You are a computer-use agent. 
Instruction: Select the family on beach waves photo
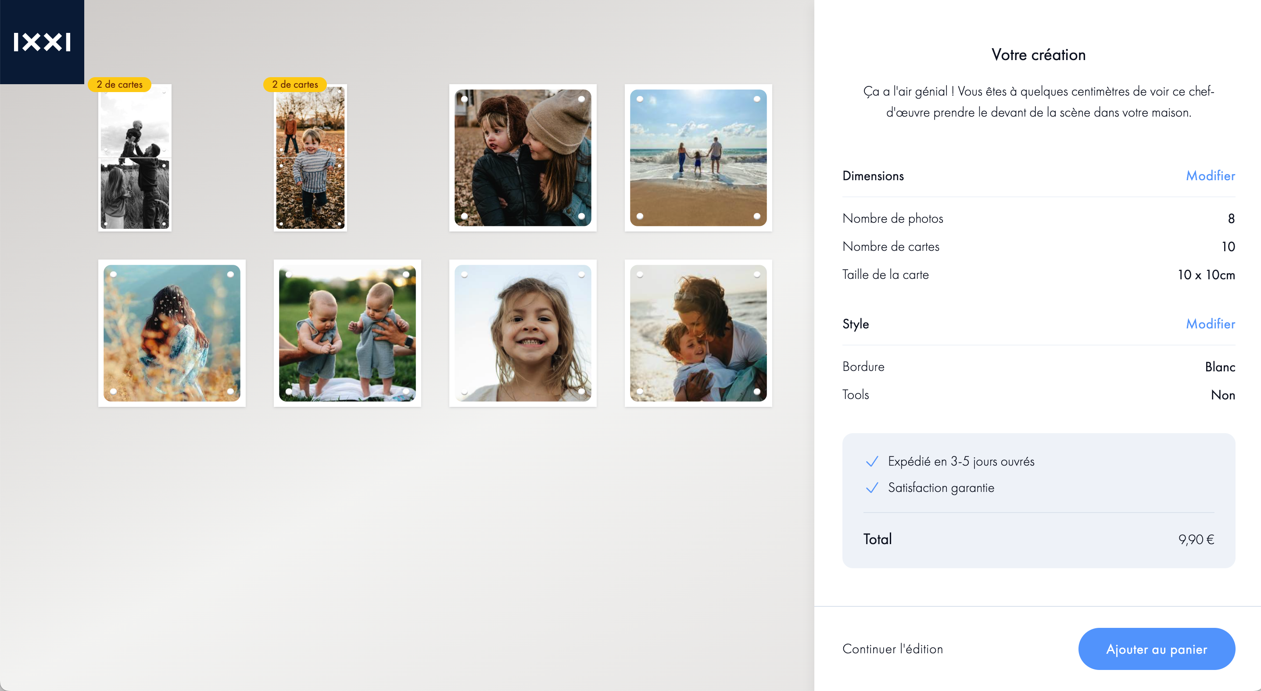coord(698,157)
